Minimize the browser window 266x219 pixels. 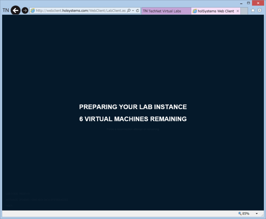coord(241,3)
